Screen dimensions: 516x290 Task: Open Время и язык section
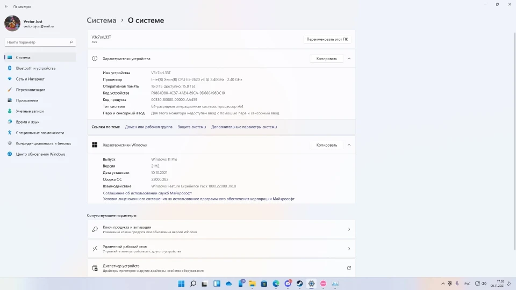coord(40,122)
